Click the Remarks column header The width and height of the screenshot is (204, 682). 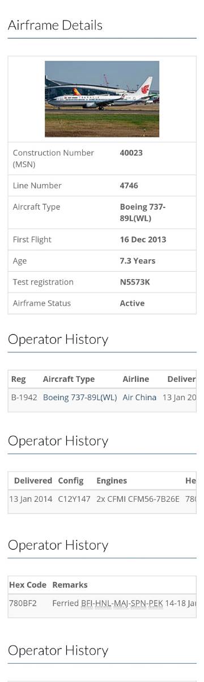click(70, 585)
